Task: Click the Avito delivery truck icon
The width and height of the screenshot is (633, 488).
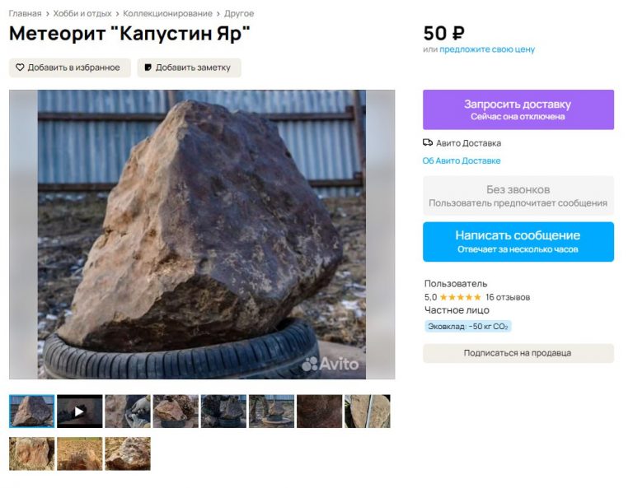Action: tap(428, 143)
